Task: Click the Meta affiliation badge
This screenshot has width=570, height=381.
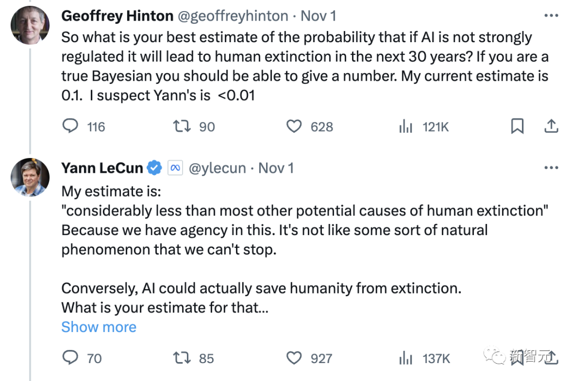Action: 175,168
